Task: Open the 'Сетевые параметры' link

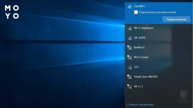Action: [x=140, y=105]
